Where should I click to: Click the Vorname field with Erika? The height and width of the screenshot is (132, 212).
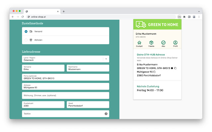tap(43, 68)
